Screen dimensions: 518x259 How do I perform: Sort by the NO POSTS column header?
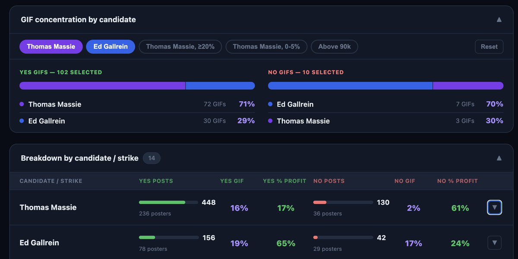click(x=329, y=181)
